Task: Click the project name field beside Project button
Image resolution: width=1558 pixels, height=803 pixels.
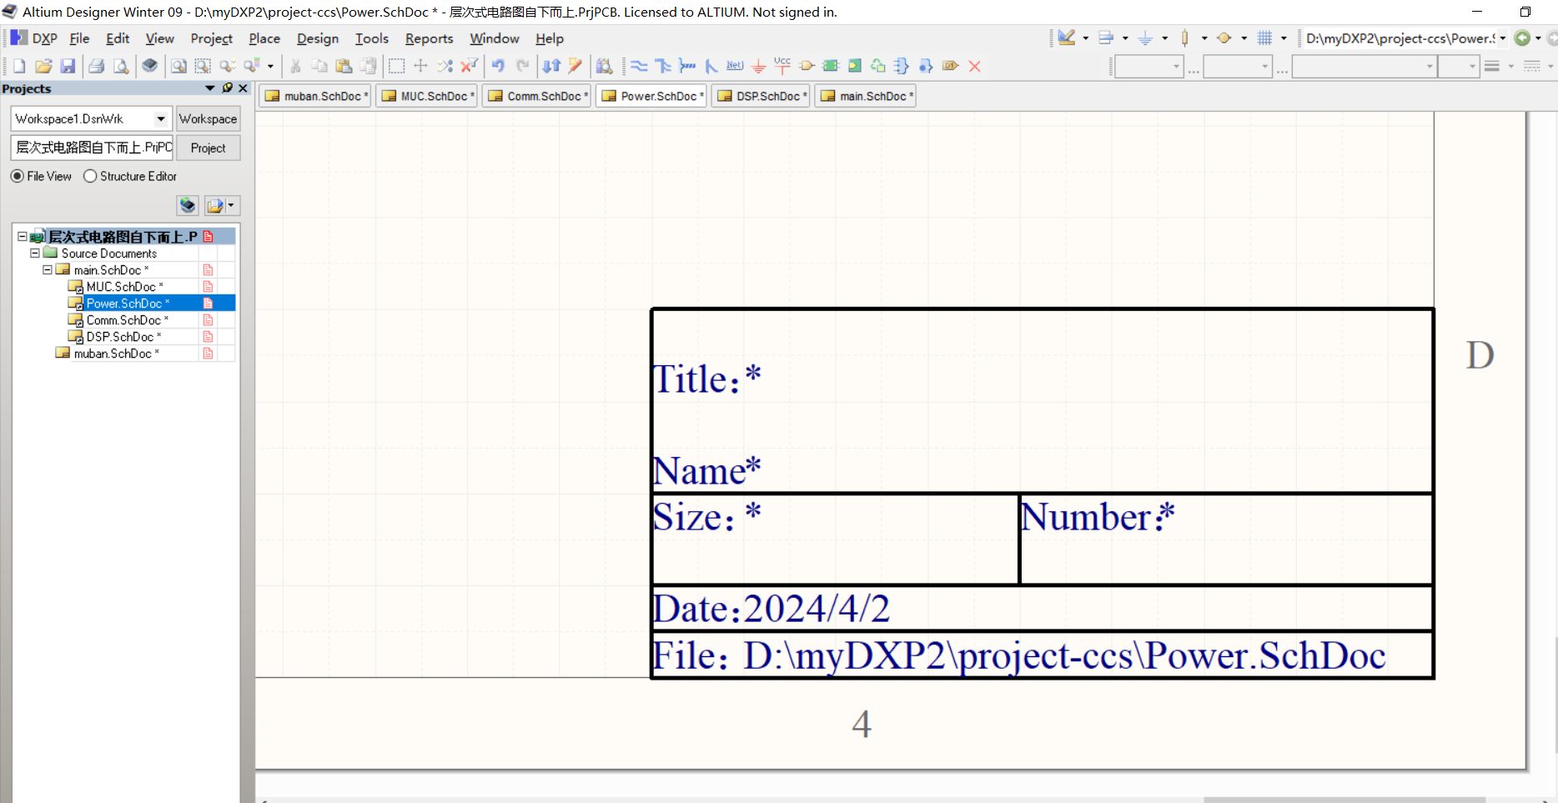Action: point(92,148)
